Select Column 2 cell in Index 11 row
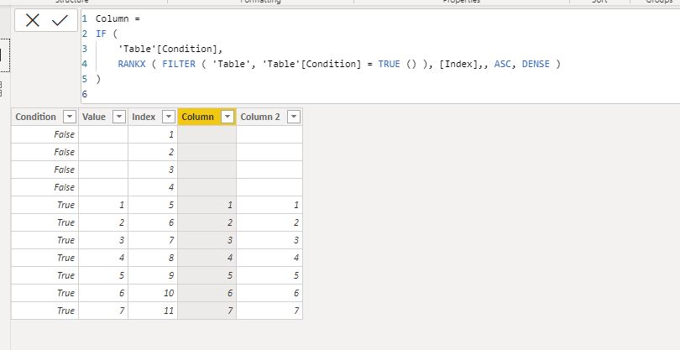The image size is (680, 350). click(x=269, y=311)
